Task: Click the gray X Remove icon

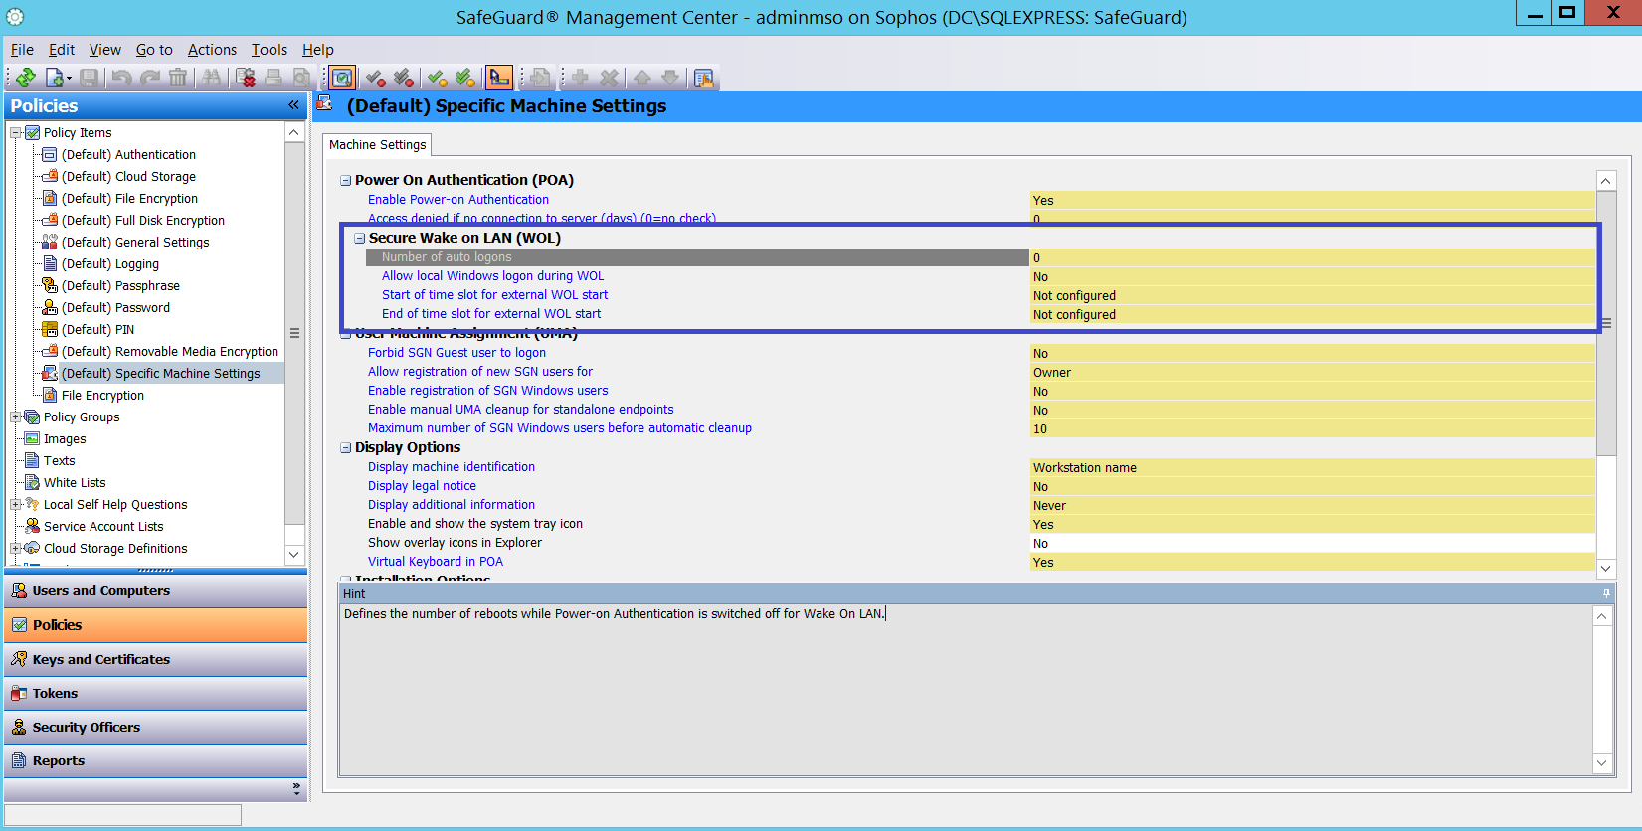Action: click(609, 78)
